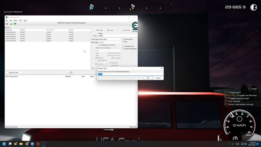Open the Windows Start menu
The image size is (261, 147).
[x=4, y=144]
